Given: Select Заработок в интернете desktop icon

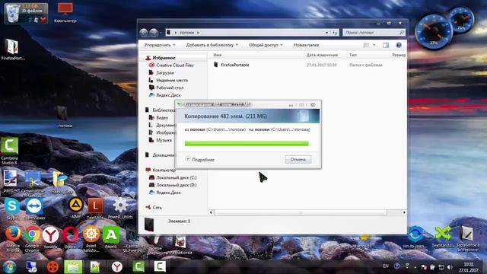Looking at the screenshot, I should coord(468,238).
